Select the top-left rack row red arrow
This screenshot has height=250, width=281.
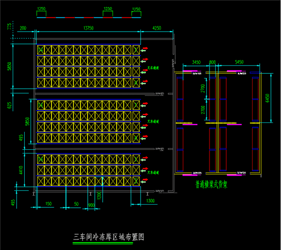(145, 48)
